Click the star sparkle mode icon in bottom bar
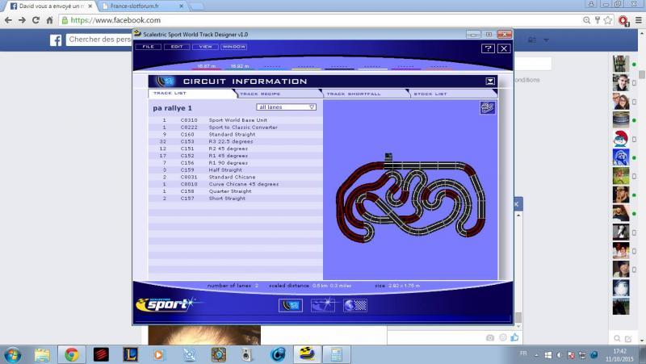 point(322,305)
